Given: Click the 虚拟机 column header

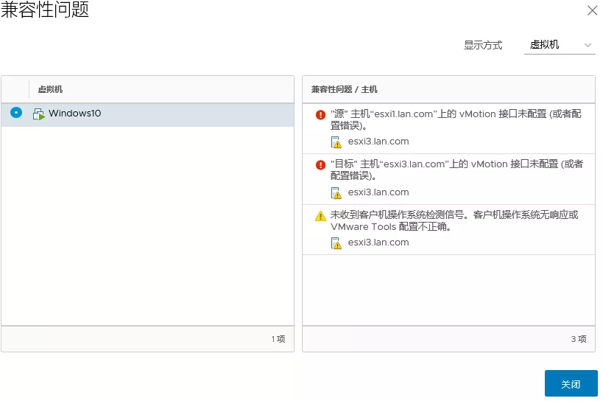Looking at the screenshot, I should coord(50,89).
